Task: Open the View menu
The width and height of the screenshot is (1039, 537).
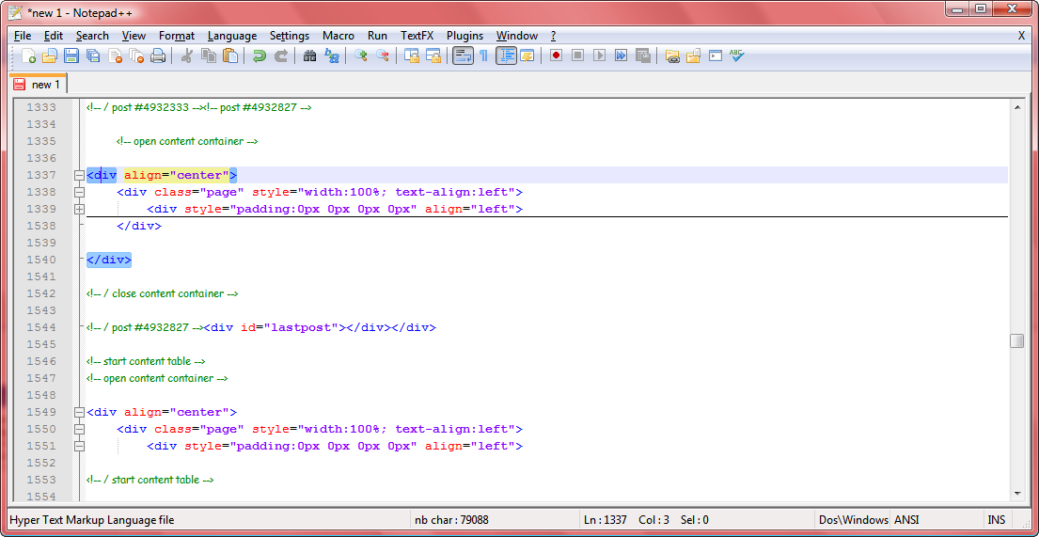Action: click(134, 36)
